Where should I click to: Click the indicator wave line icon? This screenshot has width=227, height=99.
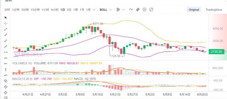click(131, 10)
